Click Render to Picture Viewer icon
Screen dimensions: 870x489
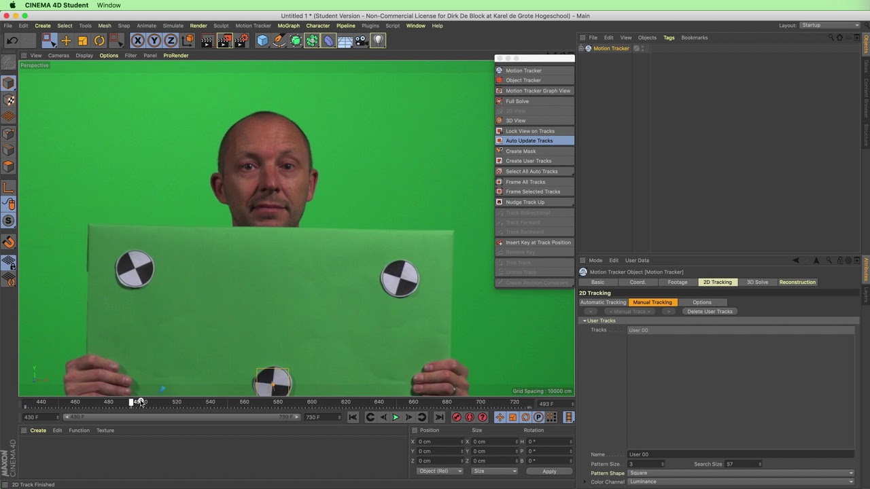224,41
